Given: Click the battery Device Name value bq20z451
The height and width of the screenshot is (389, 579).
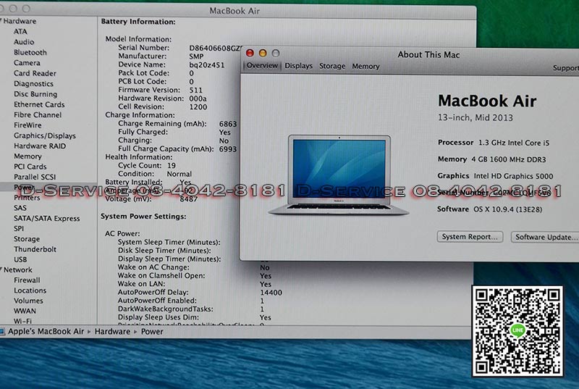Looking at the screenshot, I should [207, 64].
